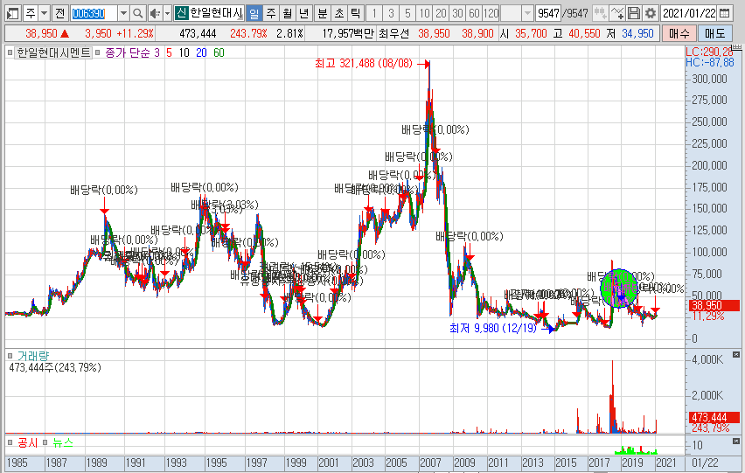Select the 일 (daily) period toggle

coord(254,13)
